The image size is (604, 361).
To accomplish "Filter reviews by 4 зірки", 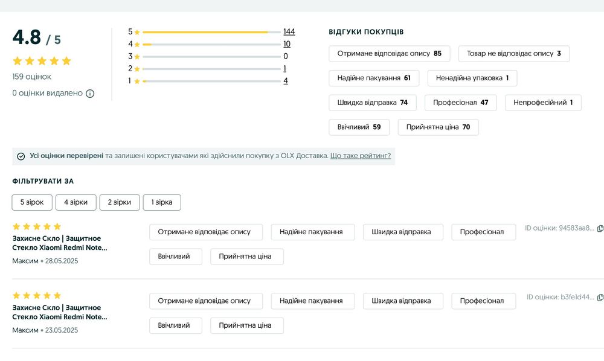I will click(x=75, y=202).
